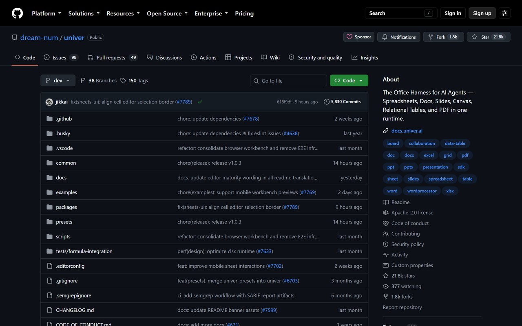This screenshot has height=326, width=522.
Task: Click the .vscode folder icon
Action: click(50, 148)
